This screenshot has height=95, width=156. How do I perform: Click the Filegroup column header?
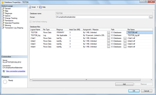62,30
